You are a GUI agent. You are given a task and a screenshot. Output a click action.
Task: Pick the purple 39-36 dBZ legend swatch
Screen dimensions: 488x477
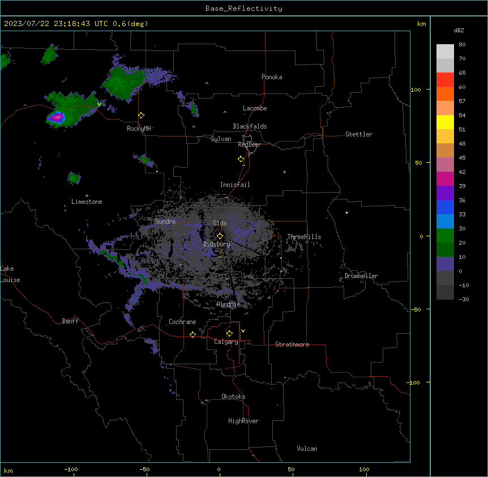click(445, 193)
